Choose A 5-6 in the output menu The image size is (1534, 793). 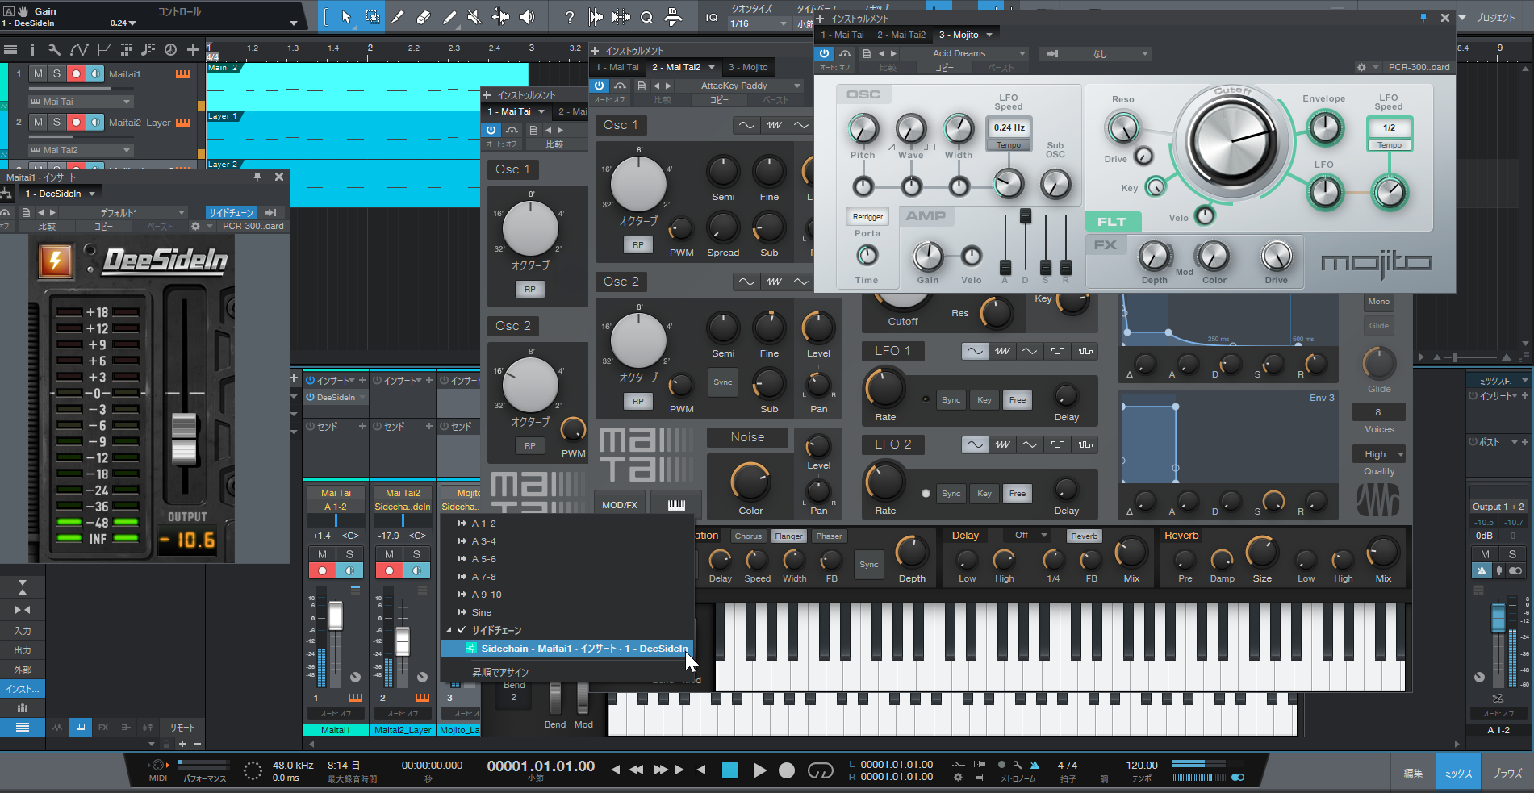point(567,559)
